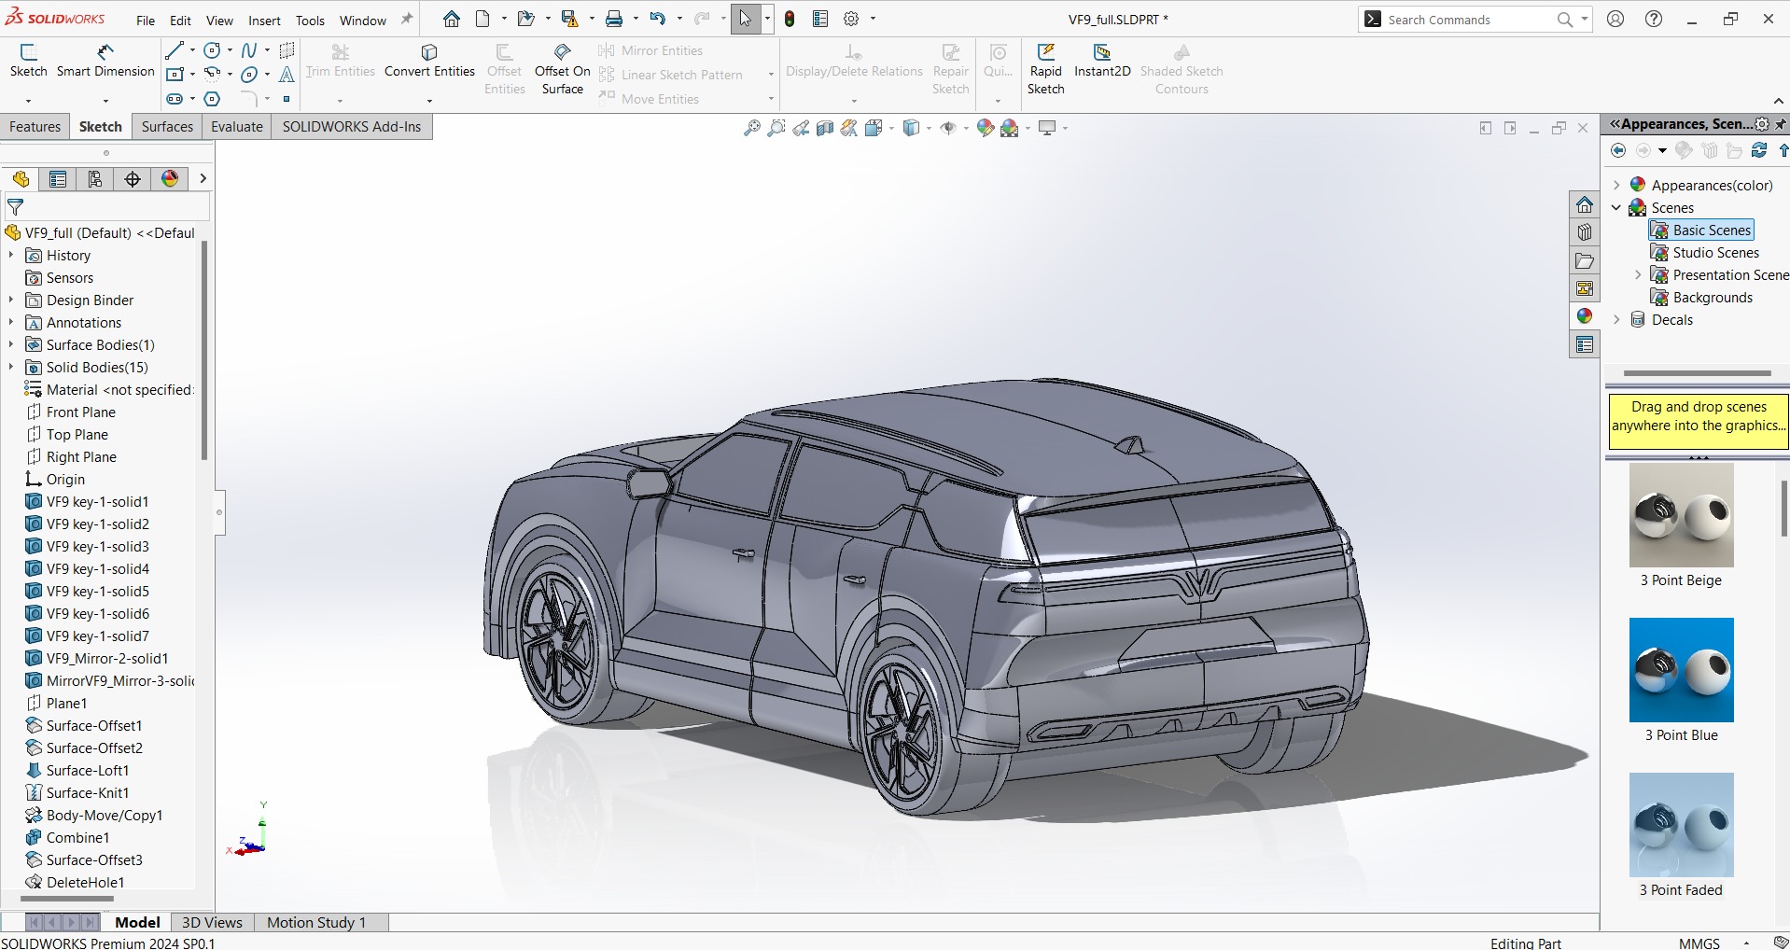Open Design Library in task pane

pyautogui.click(x=1585, y=232)
